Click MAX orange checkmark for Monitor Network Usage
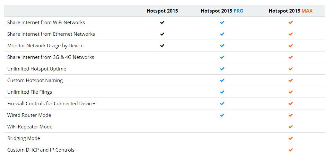 [x=291, y=46]
